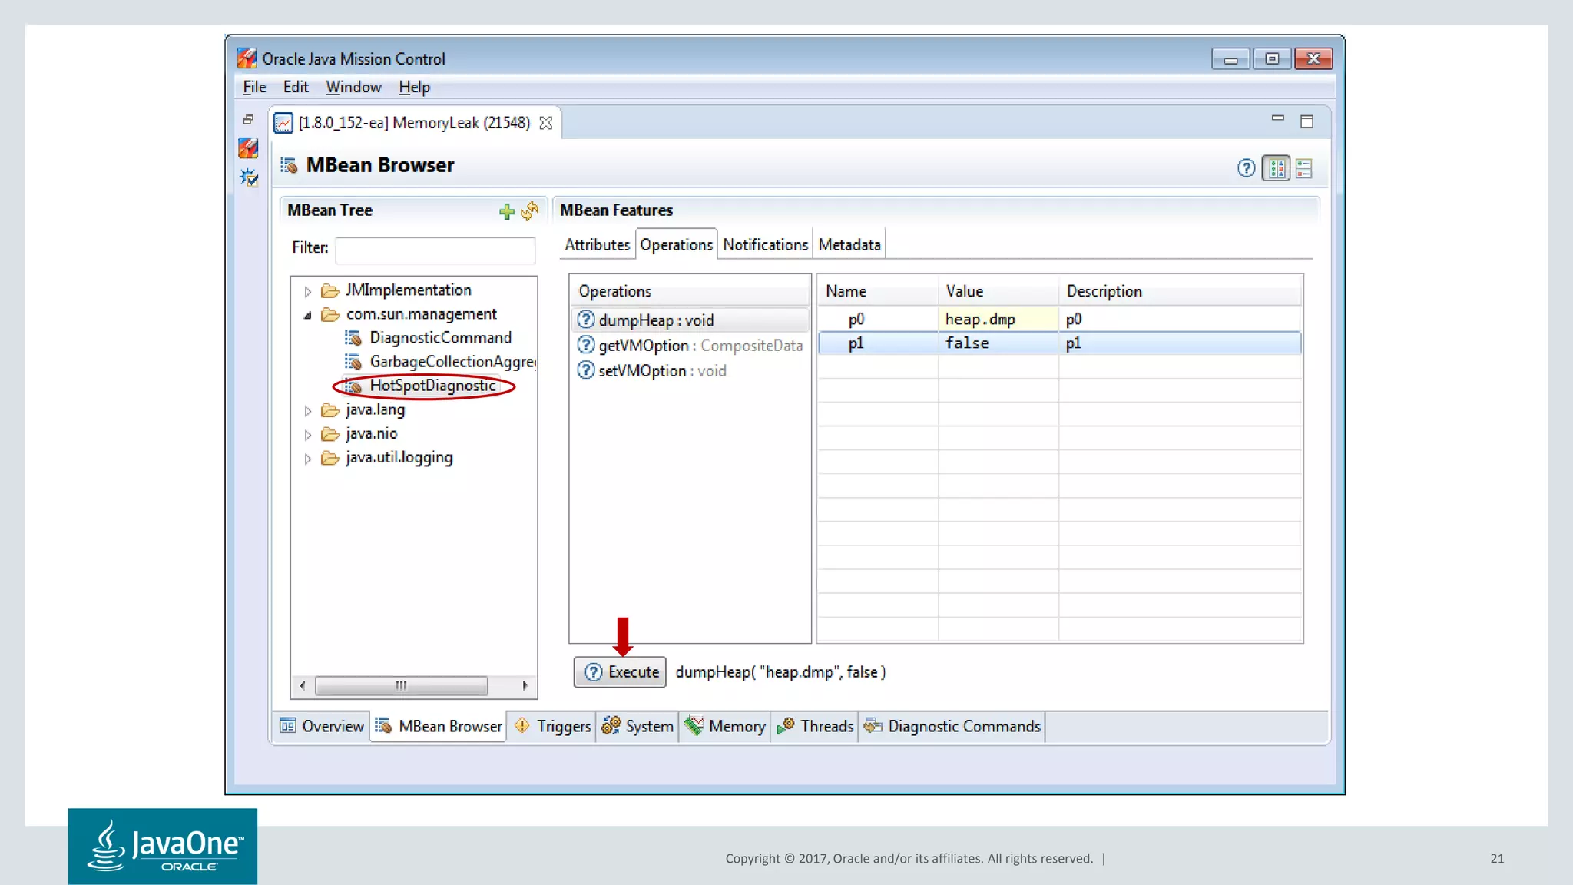1573x885 pixels.
Task: Maximize the editor area with maximize icon
Action: (x=1306, y=121)
